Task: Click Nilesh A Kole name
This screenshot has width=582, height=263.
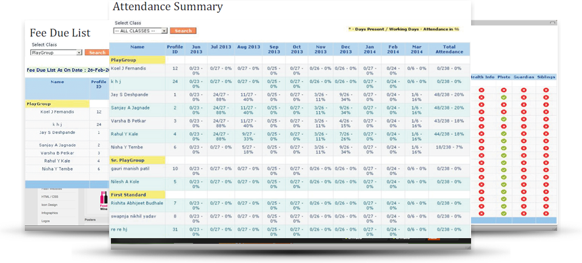Action: (125, 182)
